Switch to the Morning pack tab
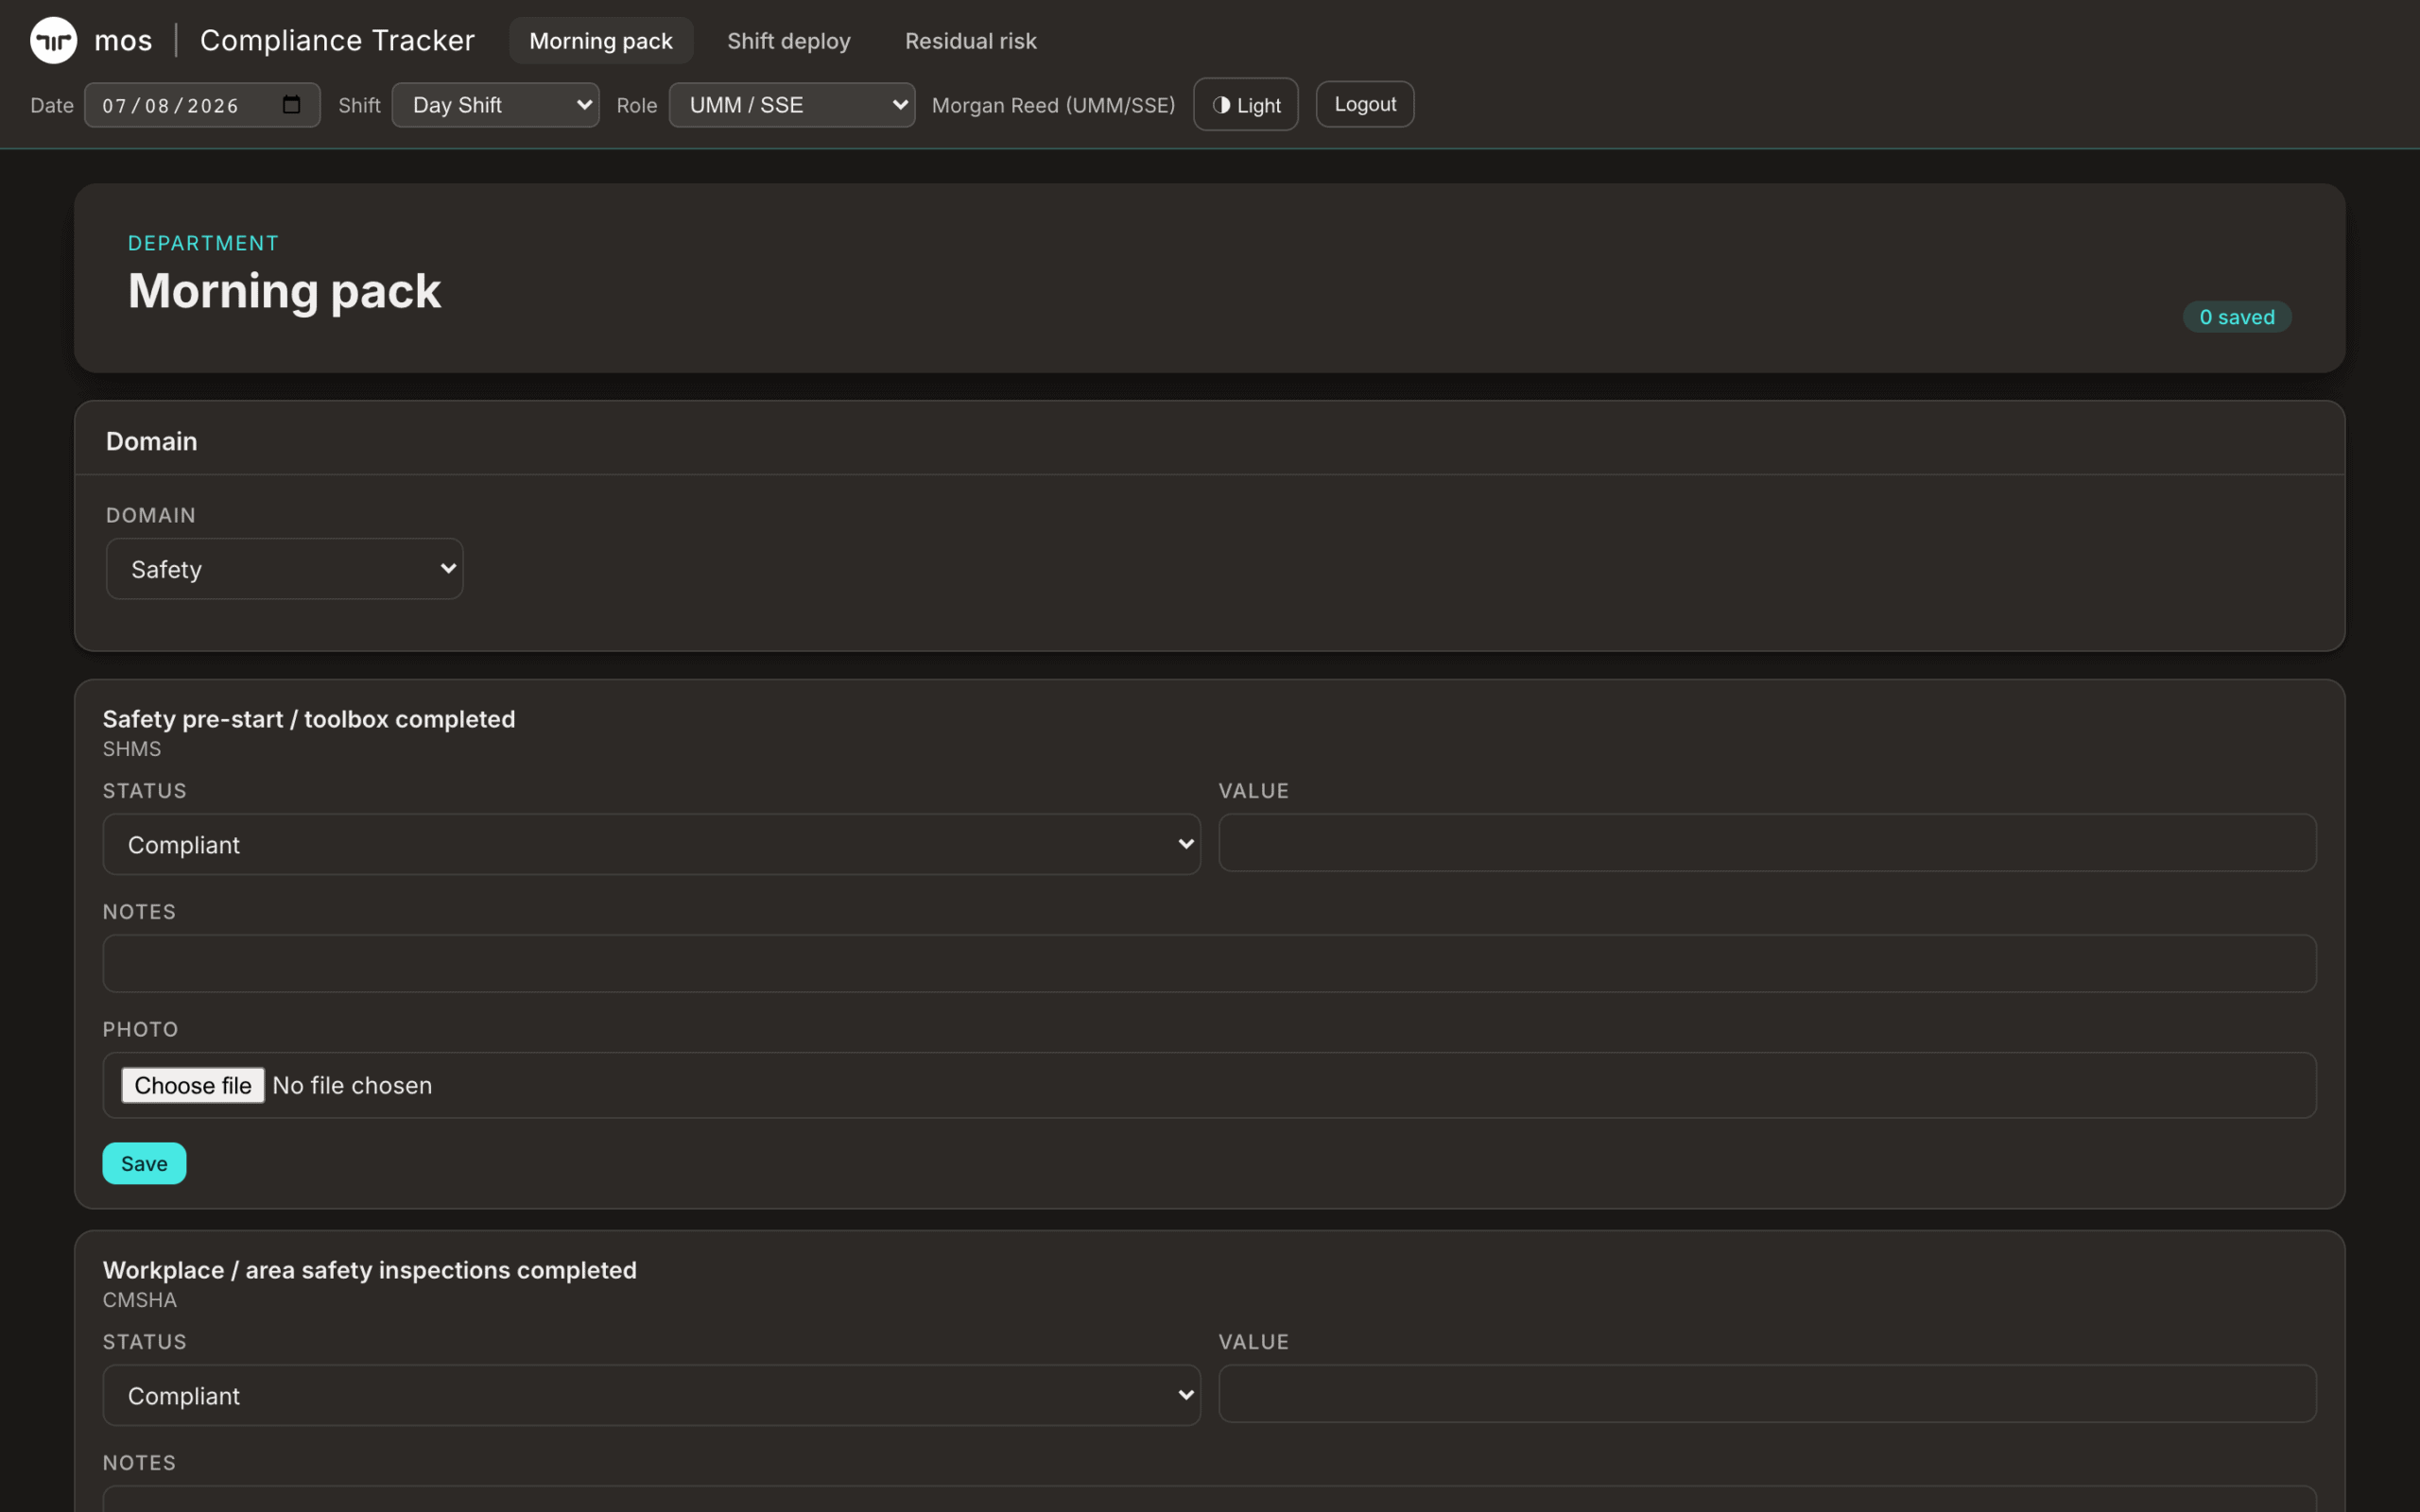Screen dimensions: 2420x1512 click(601, 41)
